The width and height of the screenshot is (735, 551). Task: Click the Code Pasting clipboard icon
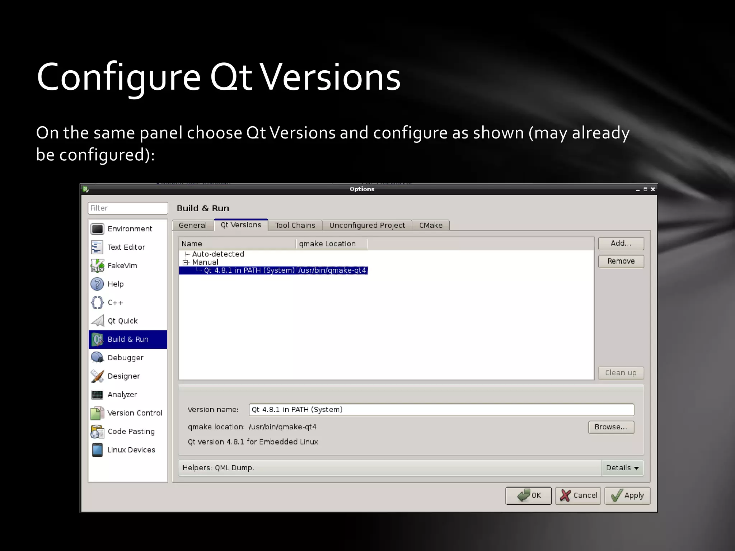point(97,432)
